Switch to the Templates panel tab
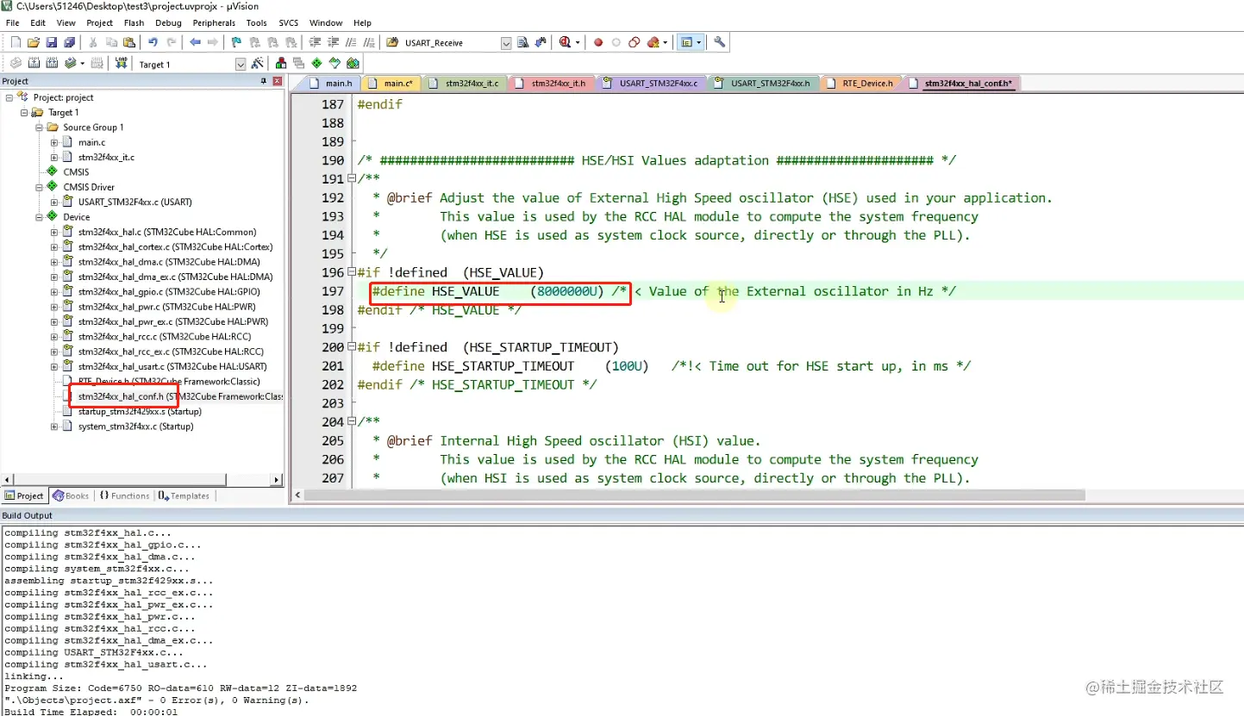1244x716 pixels. point(184,495)
